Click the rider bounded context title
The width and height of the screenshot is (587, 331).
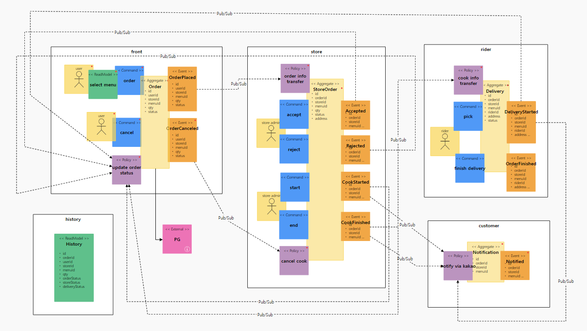pyautogui.click(x=486, y=50)
